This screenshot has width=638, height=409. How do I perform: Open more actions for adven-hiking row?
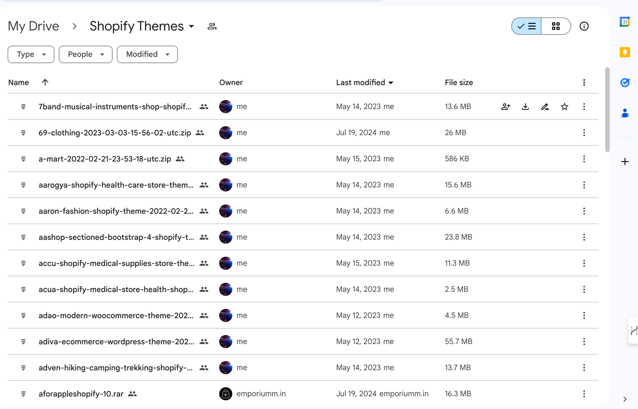click(x=584, y=368)
